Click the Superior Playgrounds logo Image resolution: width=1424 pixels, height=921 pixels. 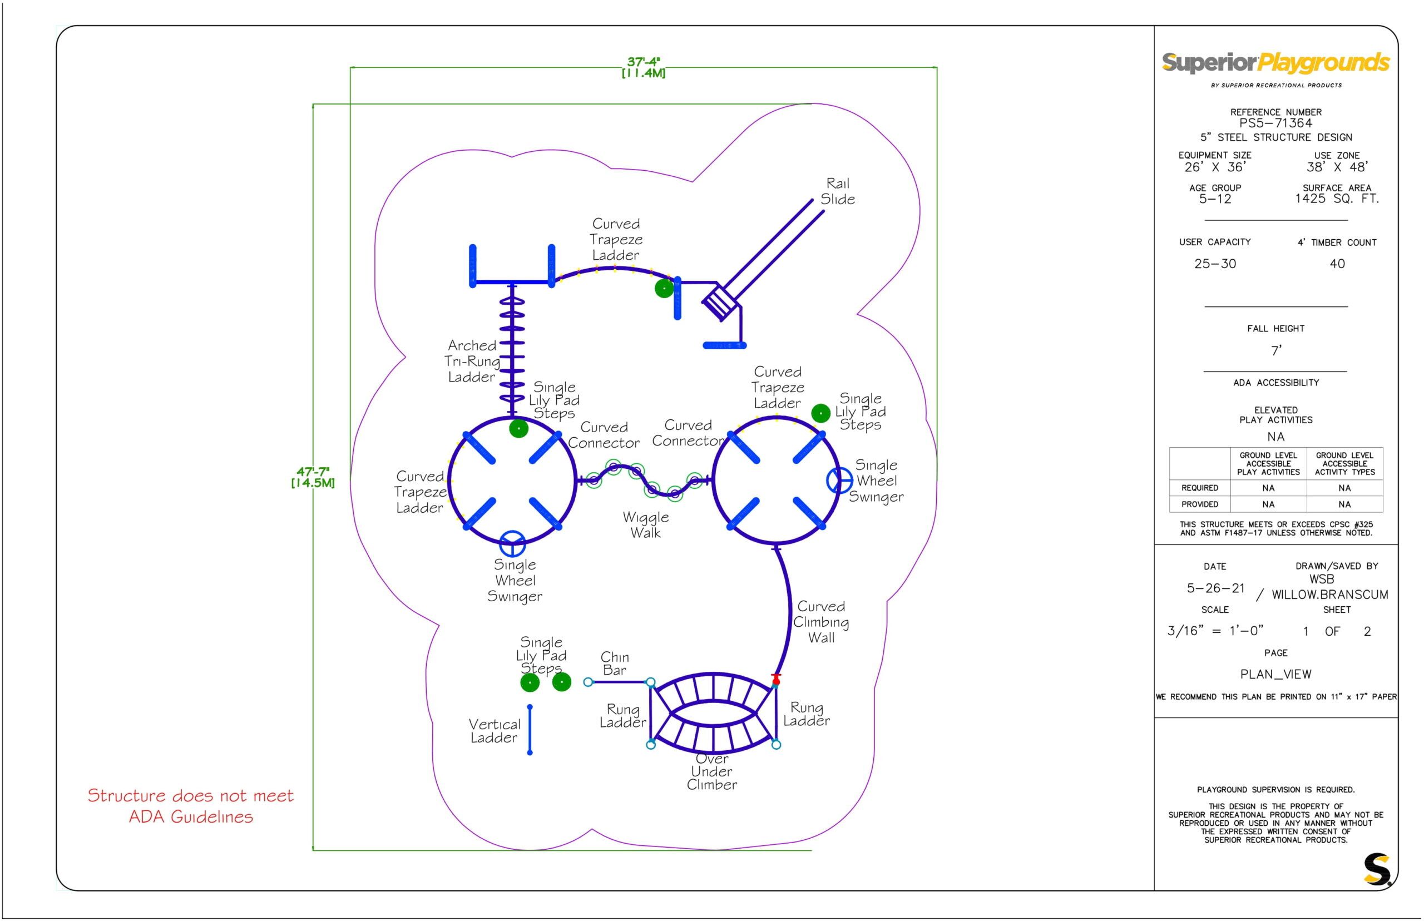tap(1275, 63)
